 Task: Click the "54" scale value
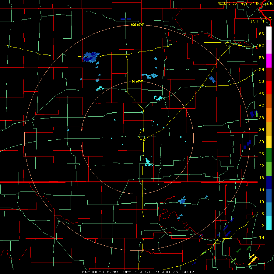tap(262, 69)
